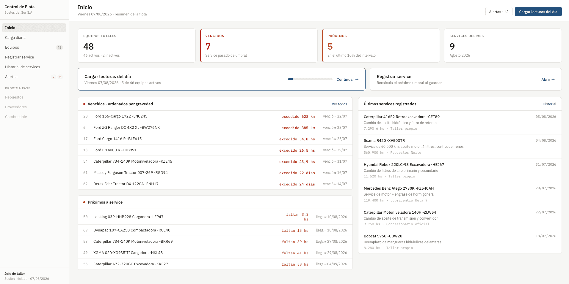Click "faltan 3,3 hs" value
Viewport: 569px width, 284px height.
tap(297, 217)
